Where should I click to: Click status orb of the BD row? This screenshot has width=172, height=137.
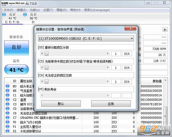point(7,86)
